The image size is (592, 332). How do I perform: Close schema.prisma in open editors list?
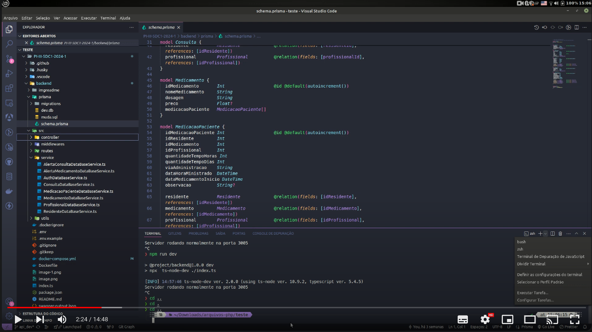tap(26, 43)
